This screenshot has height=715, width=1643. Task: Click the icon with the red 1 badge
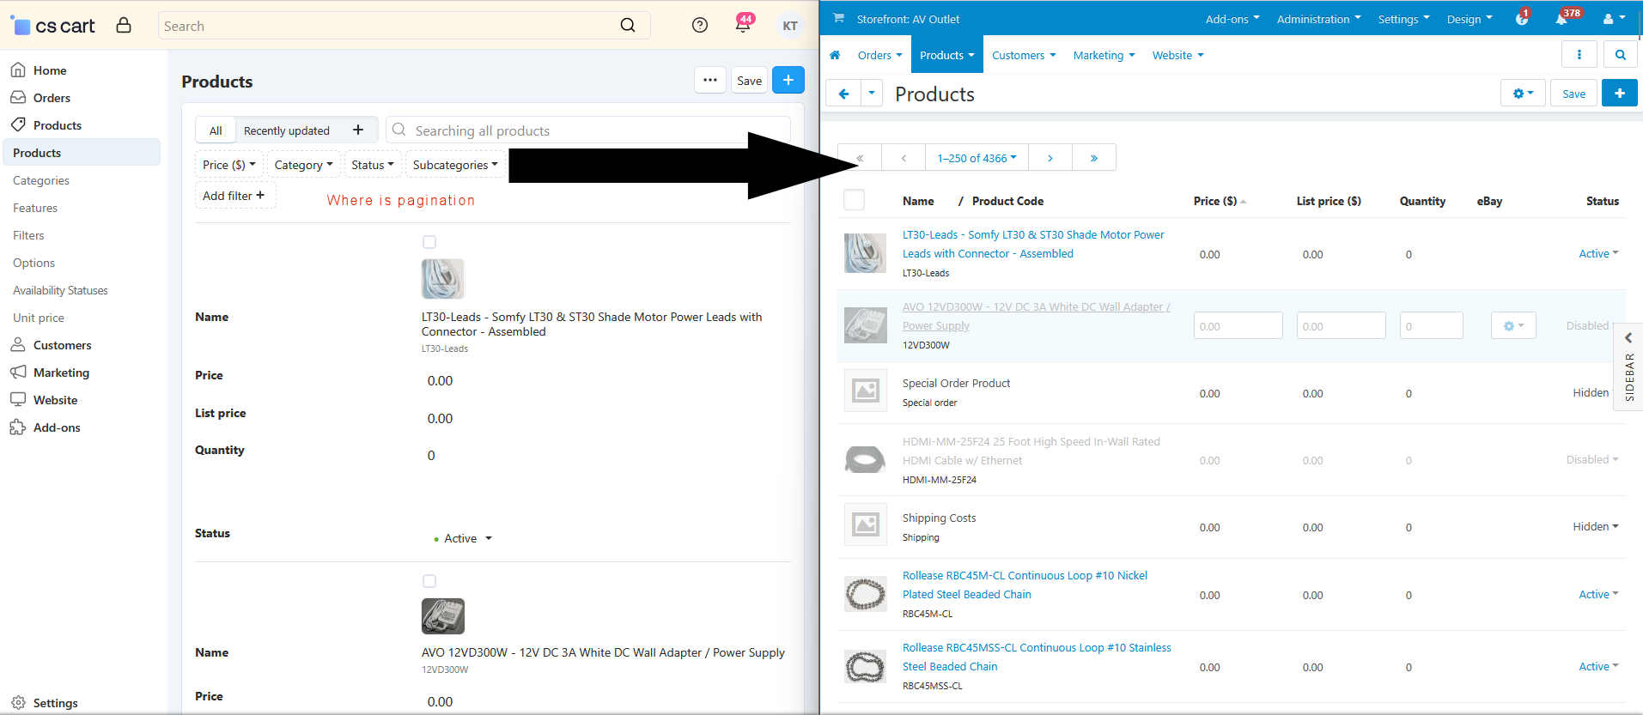[1522, 17]
